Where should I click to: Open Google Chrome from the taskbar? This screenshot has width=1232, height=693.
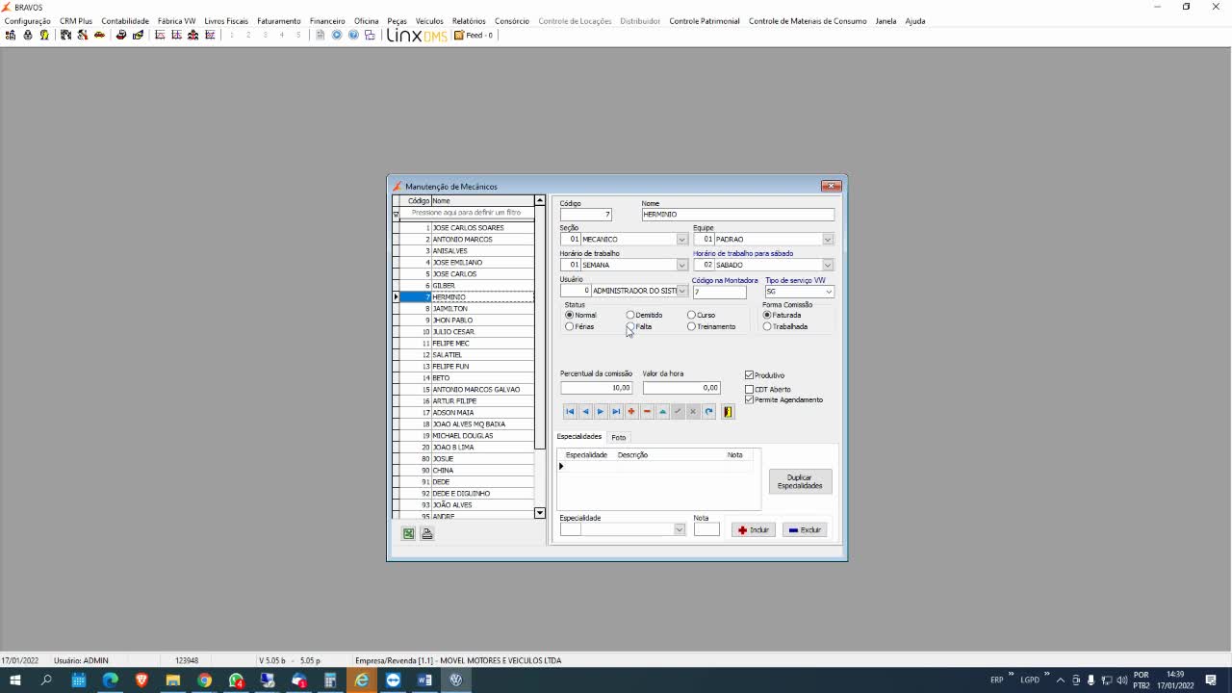pyautogui.click(x=205, y=680)
